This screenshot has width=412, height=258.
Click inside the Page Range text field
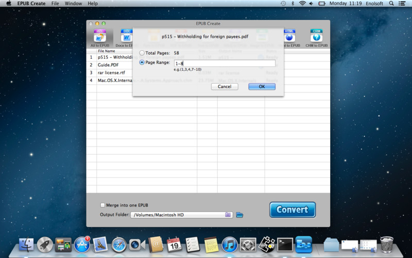click(224, 63)
